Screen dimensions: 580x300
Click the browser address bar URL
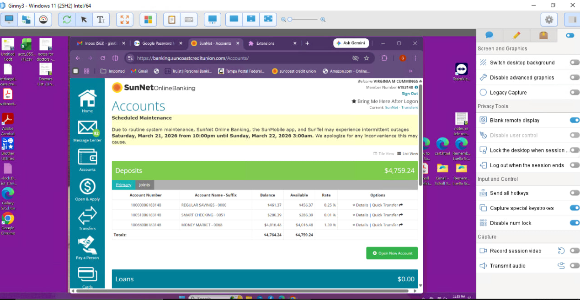coord(193,58)
